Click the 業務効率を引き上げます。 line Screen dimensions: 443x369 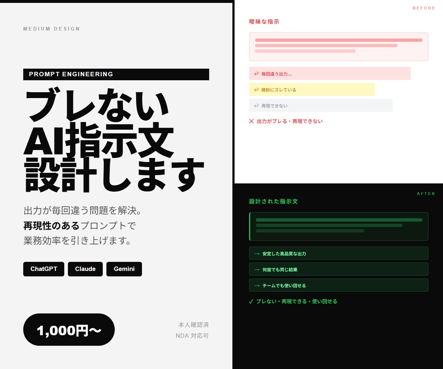(78, 240)
